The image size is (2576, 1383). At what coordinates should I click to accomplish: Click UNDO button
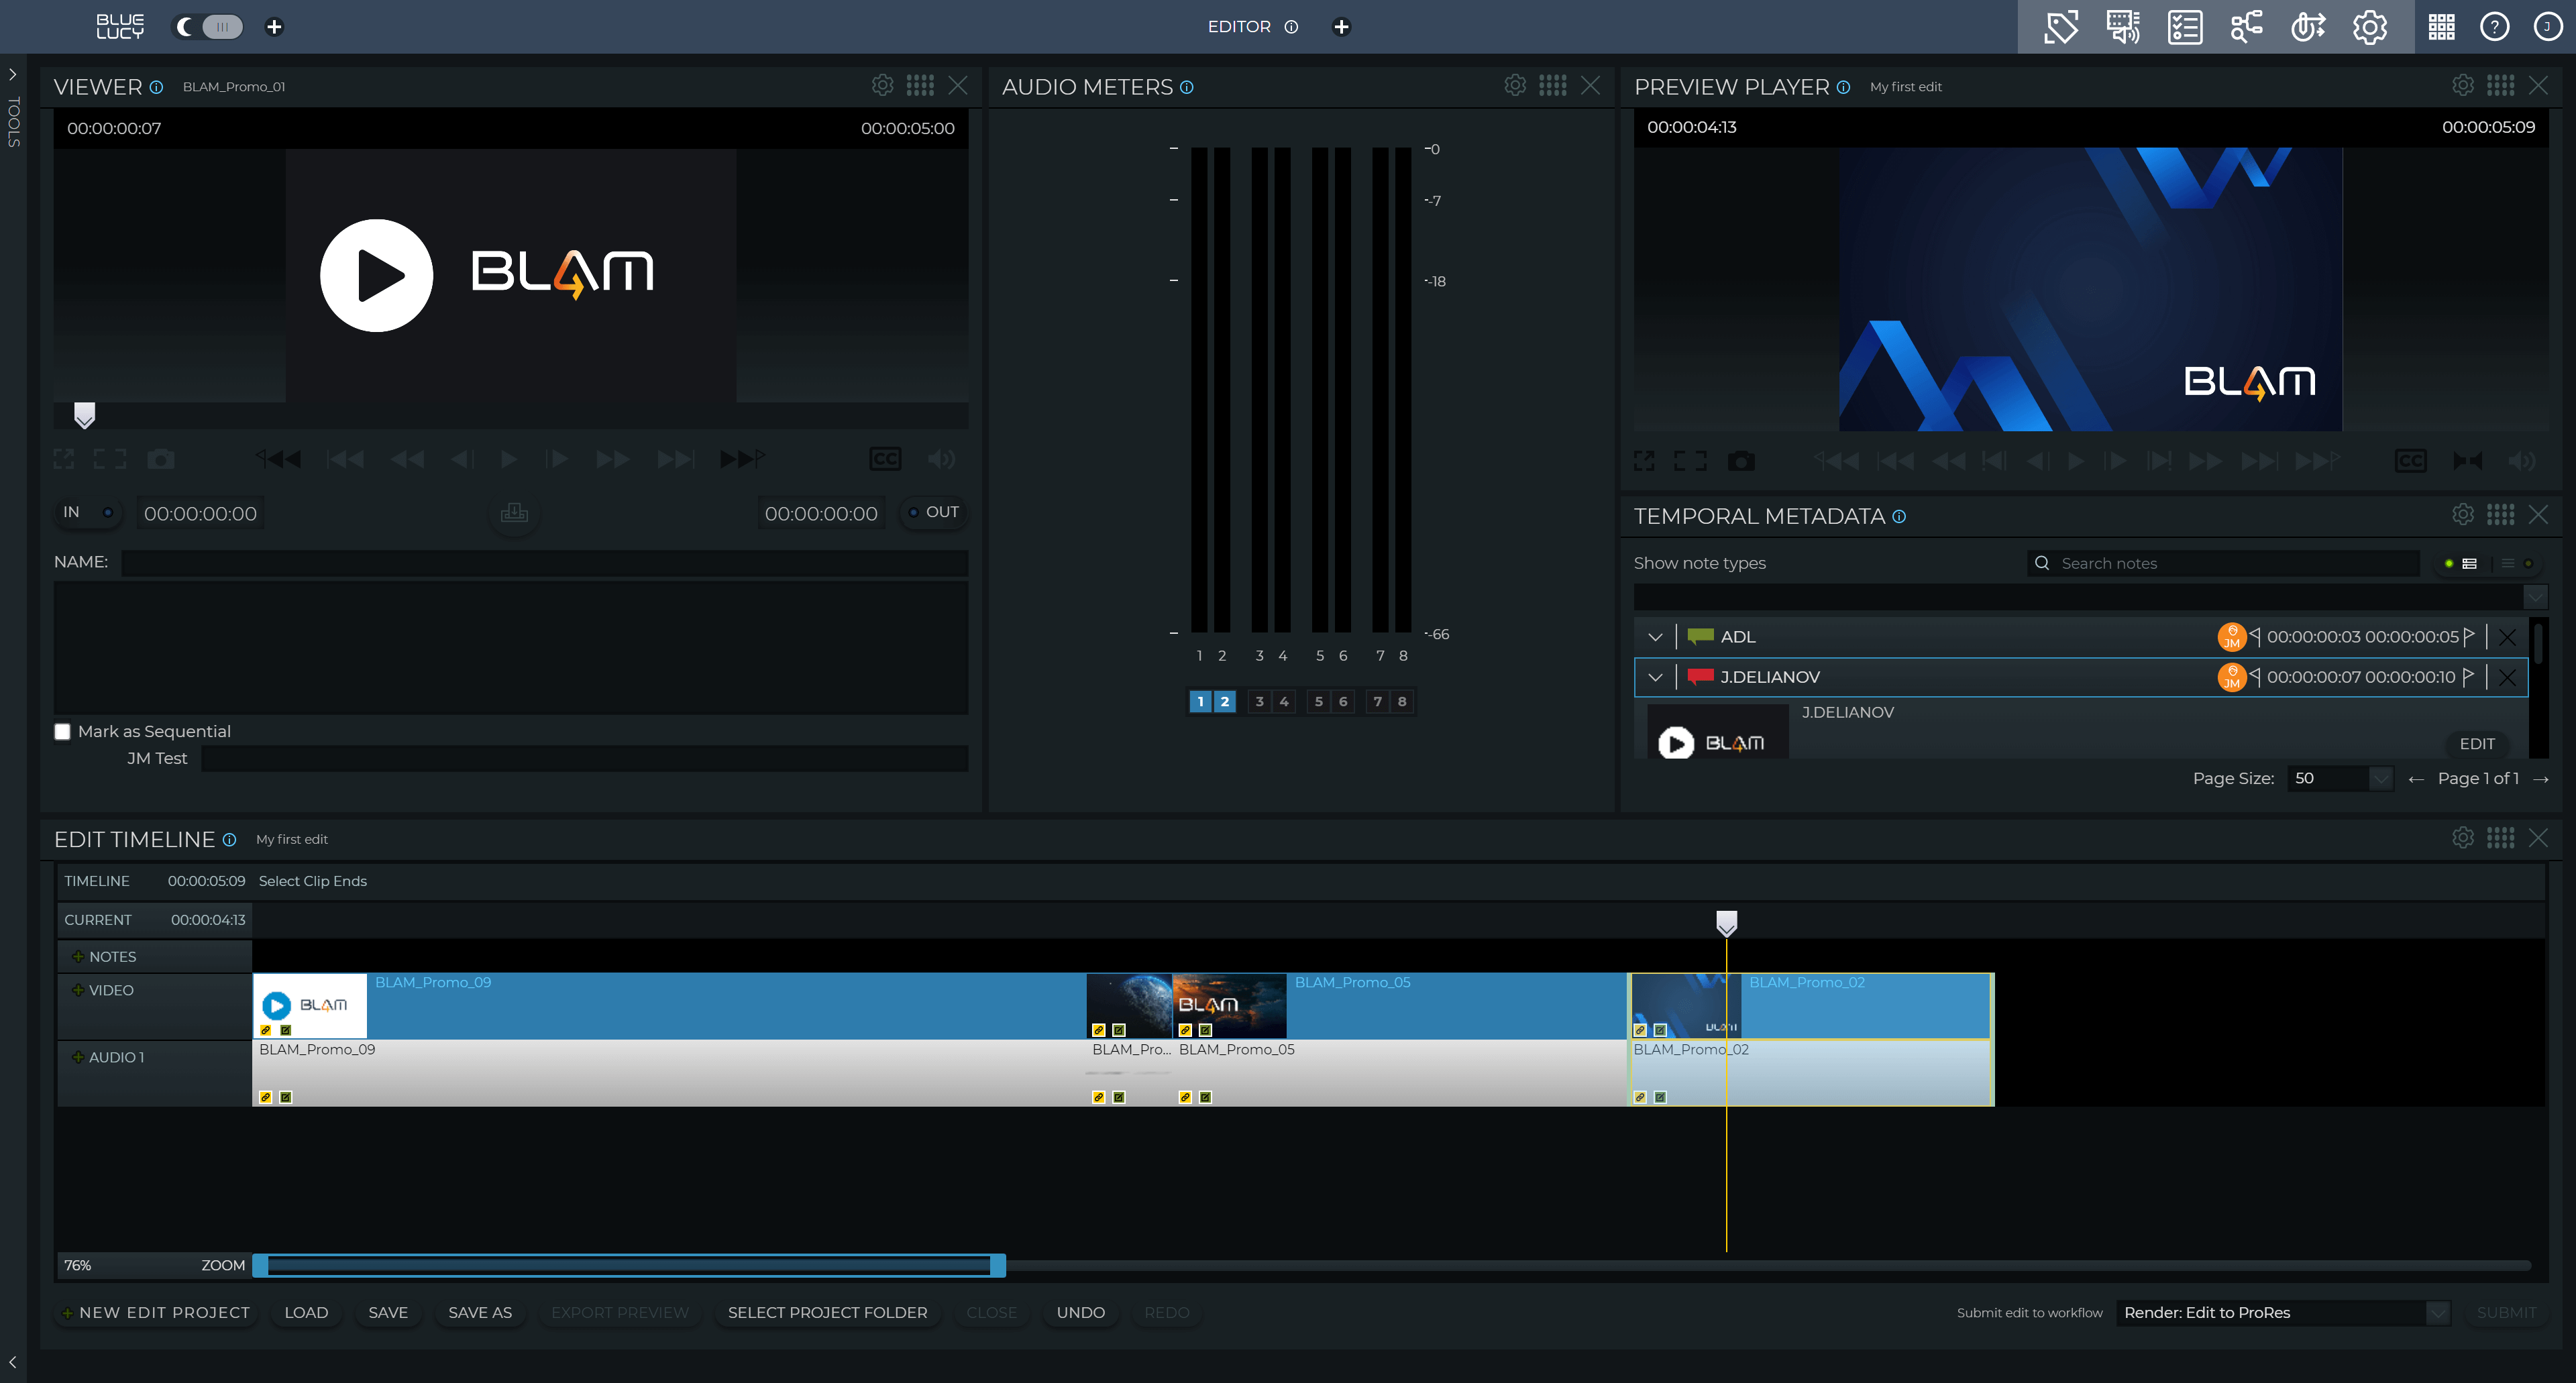[1081, 1313]
